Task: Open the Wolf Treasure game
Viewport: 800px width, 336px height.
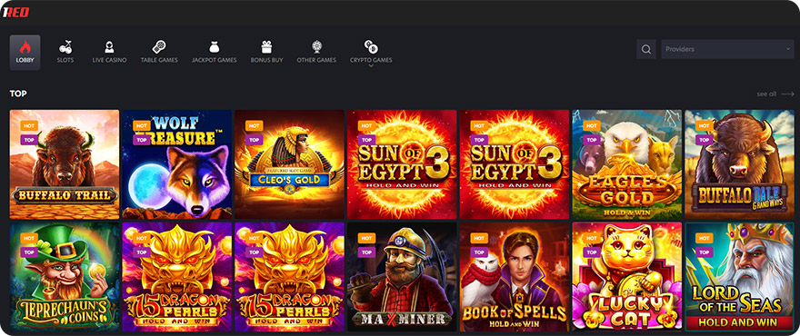Action: click(x=176, y=164)
